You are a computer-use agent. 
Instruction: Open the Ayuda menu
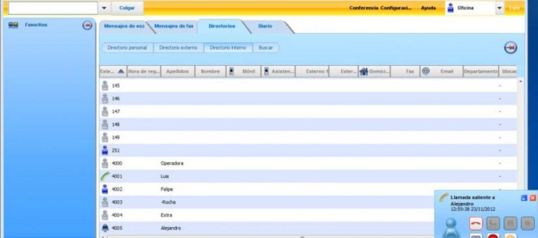(x=428, y=8)
